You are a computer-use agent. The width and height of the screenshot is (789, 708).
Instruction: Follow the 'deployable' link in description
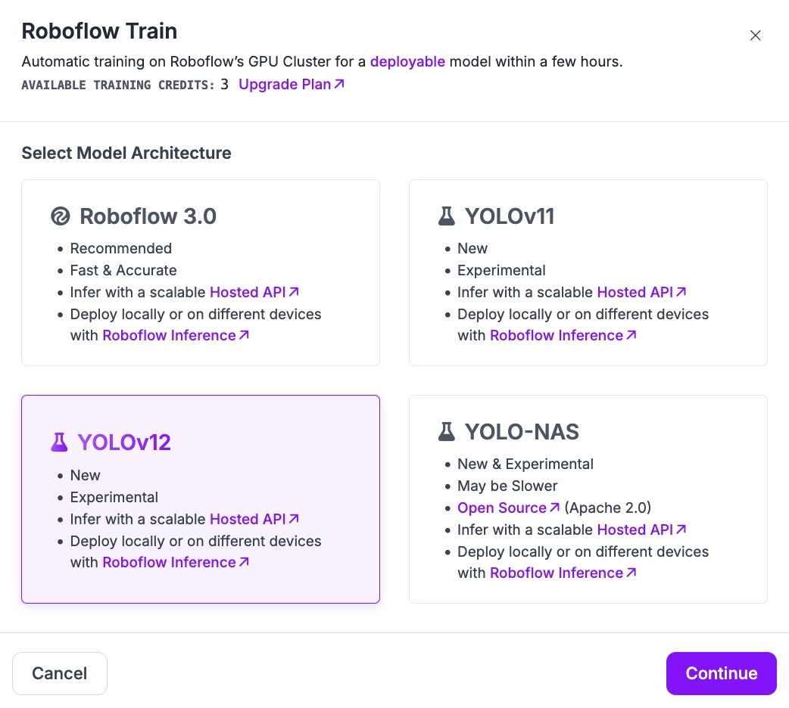(407, 62)
